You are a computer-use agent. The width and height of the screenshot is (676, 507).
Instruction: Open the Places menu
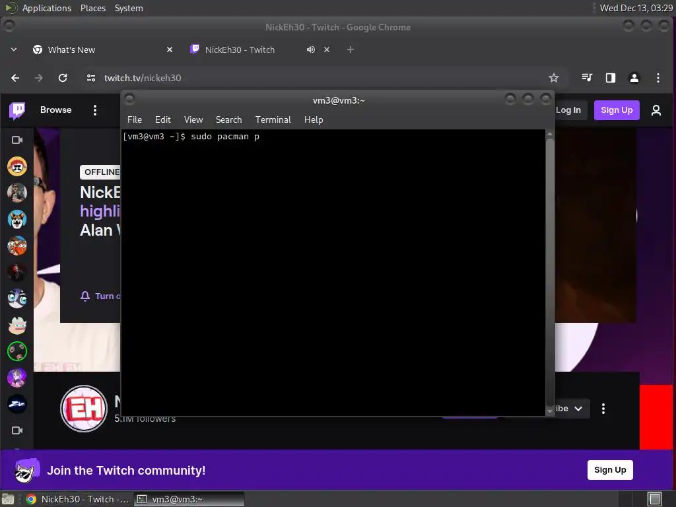(93, 8)
